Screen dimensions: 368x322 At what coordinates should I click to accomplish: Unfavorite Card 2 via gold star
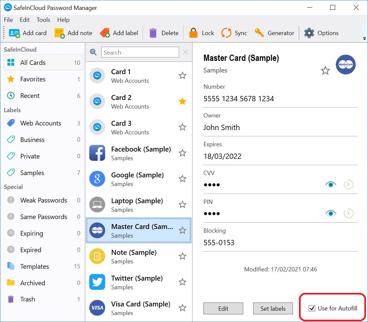pyautogui.click(x=183, y=101)
